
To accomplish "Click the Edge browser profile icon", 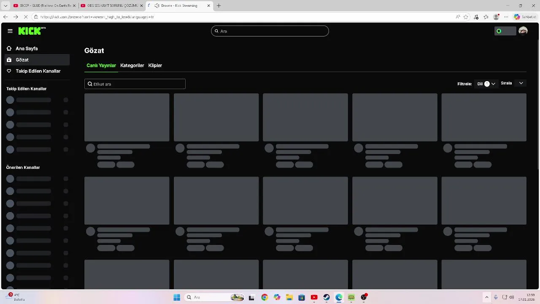I will [x=497, y=17].
